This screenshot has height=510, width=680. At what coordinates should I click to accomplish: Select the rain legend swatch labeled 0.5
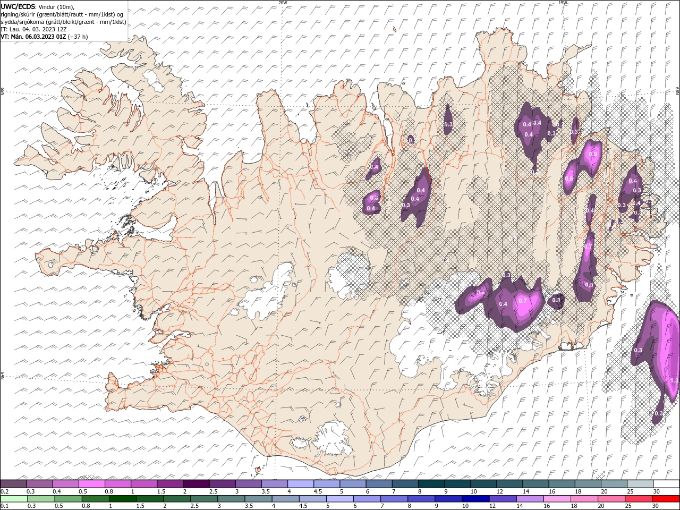[x=69, y=499]
